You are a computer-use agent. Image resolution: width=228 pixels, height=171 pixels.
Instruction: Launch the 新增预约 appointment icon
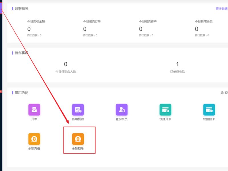tap(78, 110)
